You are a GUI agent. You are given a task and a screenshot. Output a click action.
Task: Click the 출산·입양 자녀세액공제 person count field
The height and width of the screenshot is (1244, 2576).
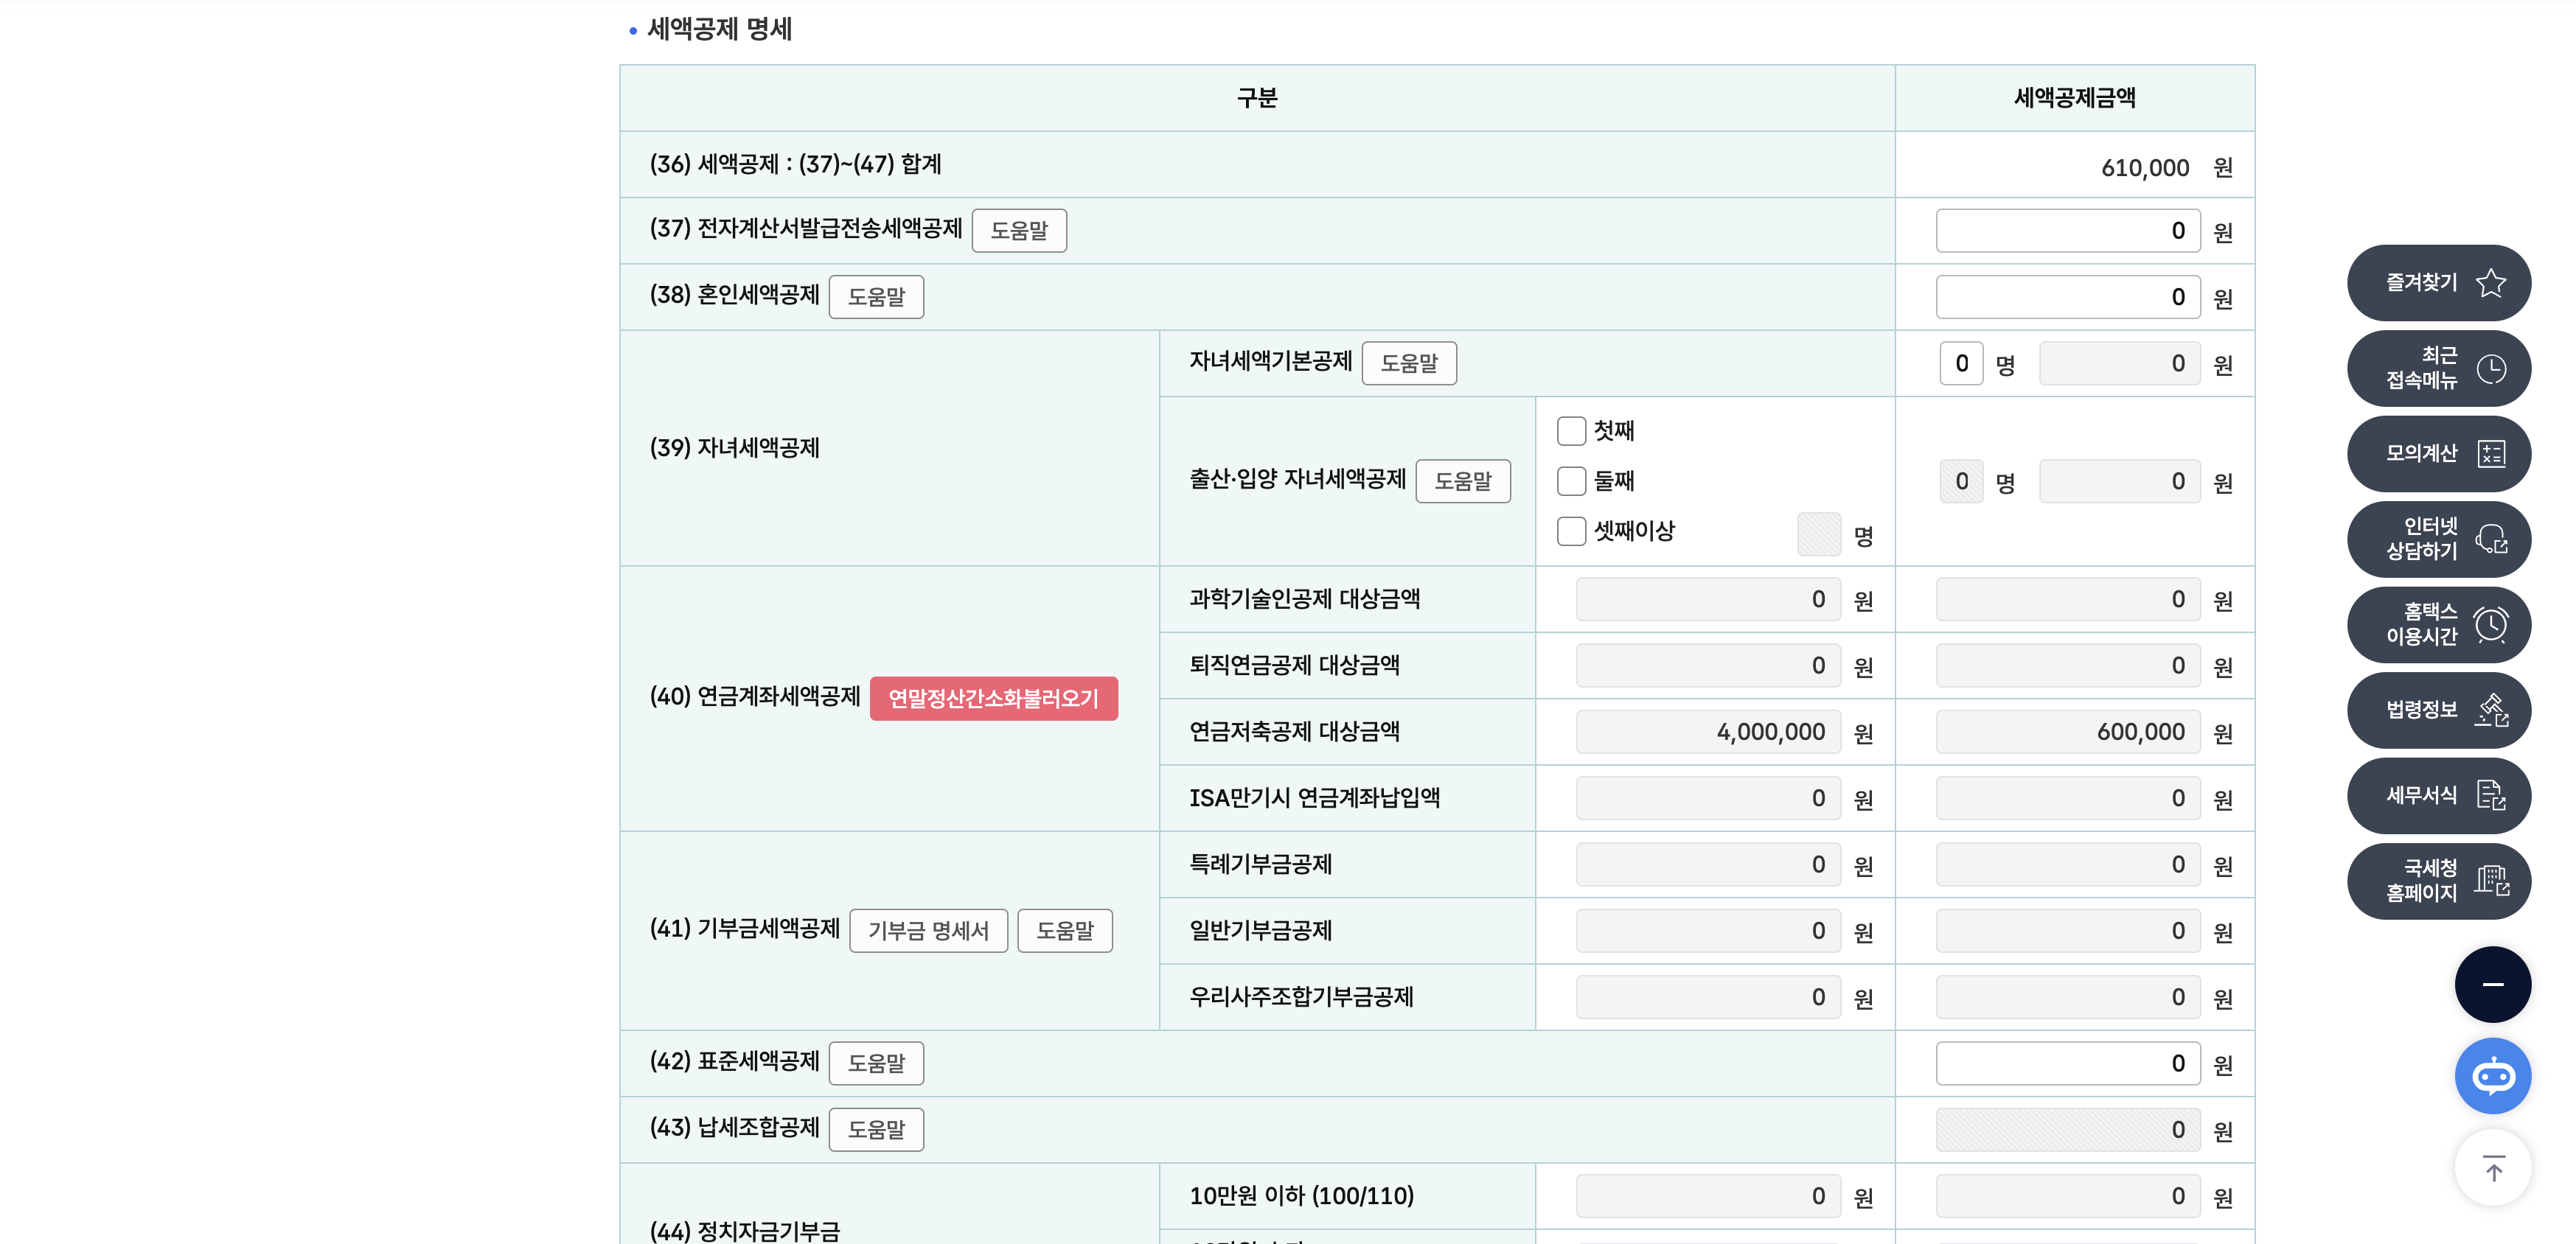pos(1961,481)
